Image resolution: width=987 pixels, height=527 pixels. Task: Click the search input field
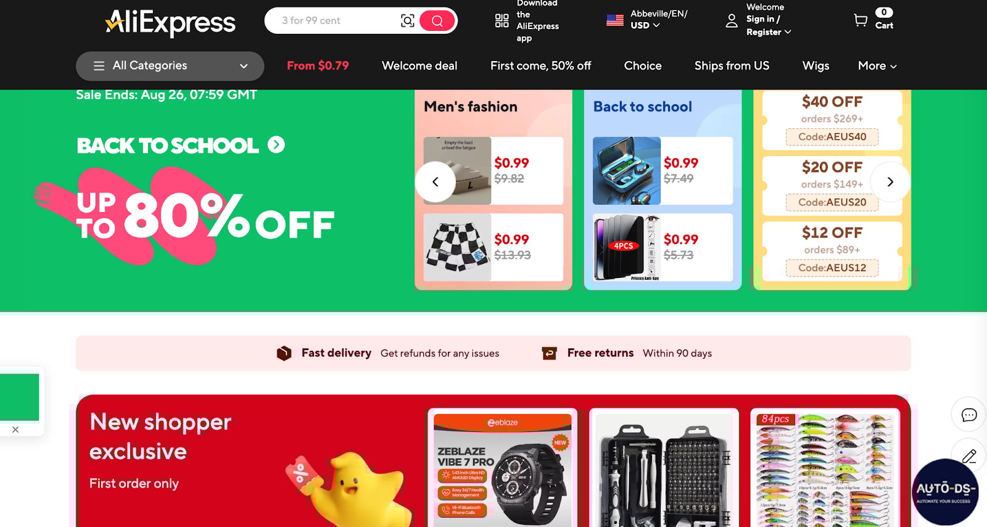[x=336, y=21]
